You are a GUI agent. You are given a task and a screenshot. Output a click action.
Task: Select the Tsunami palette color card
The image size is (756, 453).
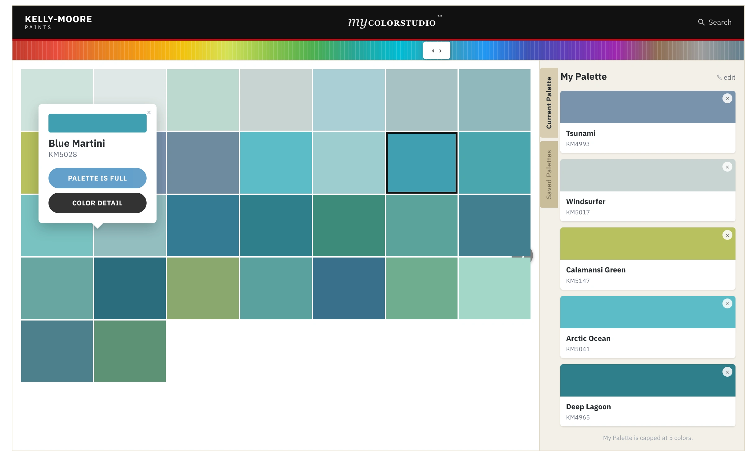pos(648,122)
